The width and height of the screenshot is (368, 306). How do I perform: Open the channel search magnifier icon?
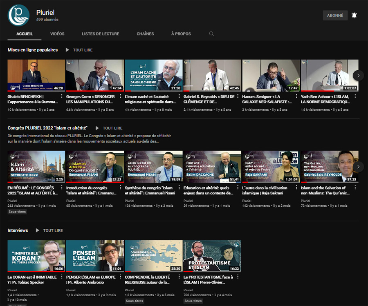[x=211, y=34]
